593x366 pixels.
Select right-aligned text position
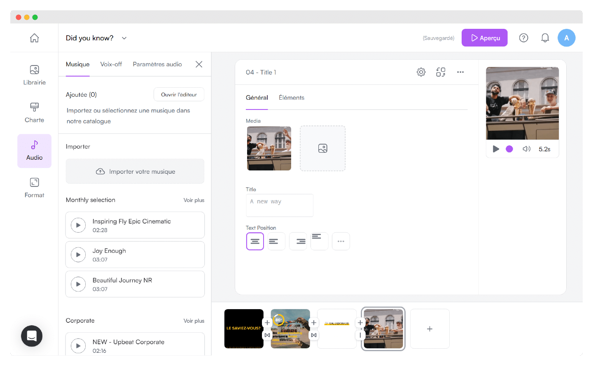click(x=298, y=241)
